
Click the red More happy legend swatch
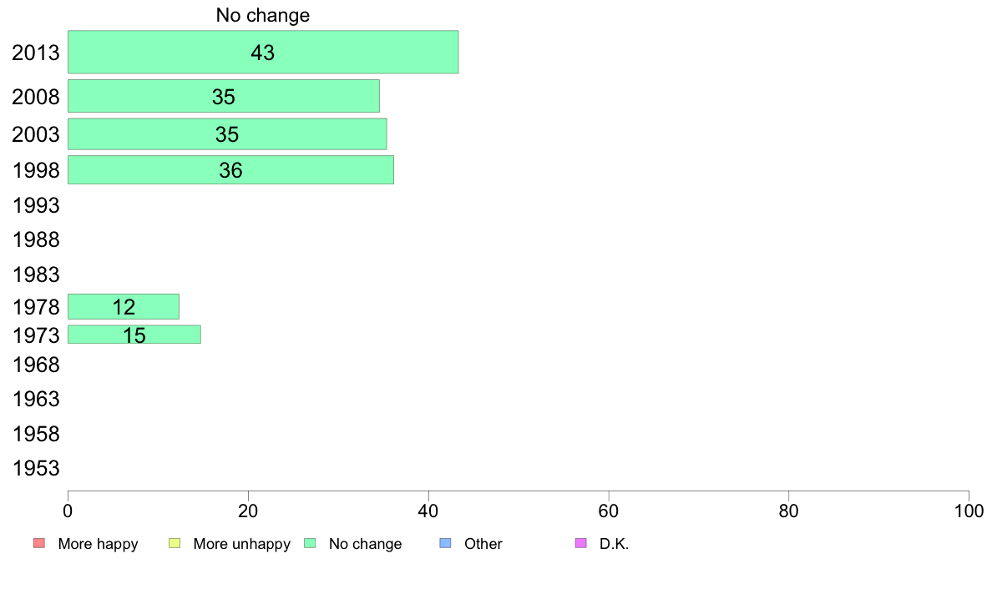pos(39,543)
